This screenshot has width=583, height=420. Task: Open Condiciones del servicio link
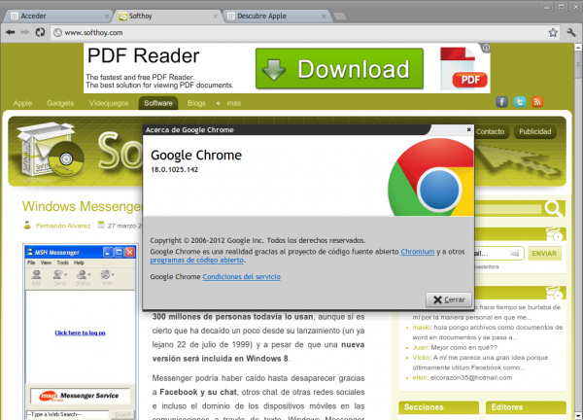click(241, 277)
